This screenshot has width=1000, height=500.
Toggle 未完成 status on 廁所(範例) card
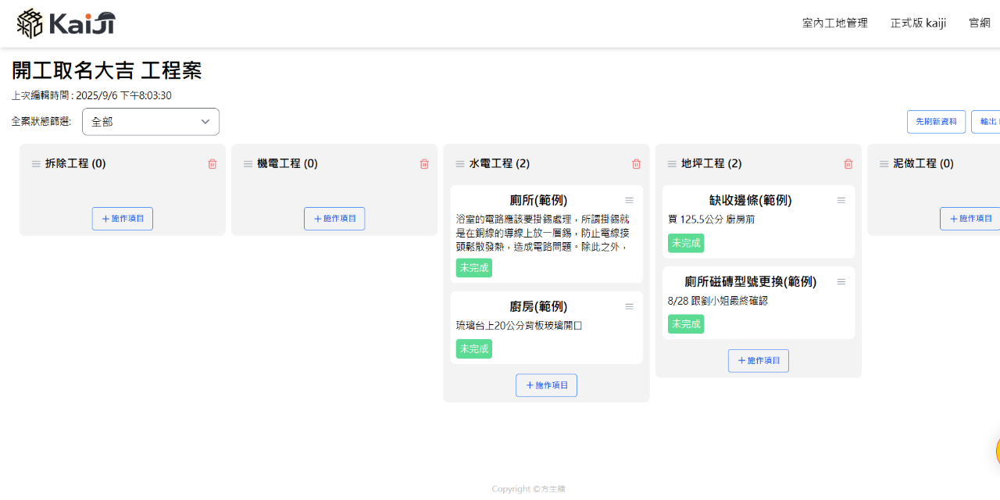point(473,267)
